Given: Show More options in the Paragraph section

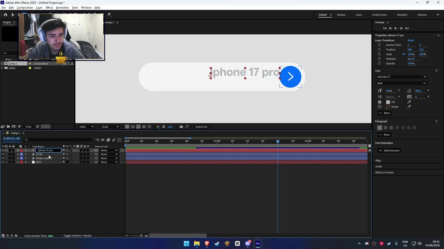Looking at the screenshot, I should pyautogui.click(x=384, y=135).
